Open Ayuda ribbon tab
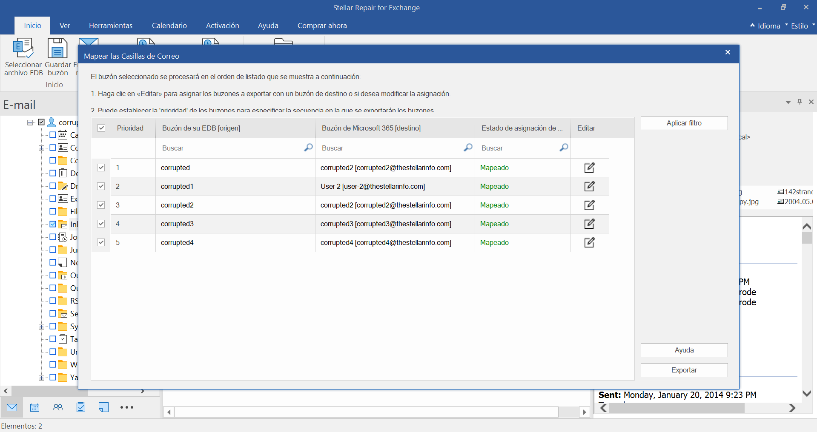817x432 pixels. pos(268,26)
